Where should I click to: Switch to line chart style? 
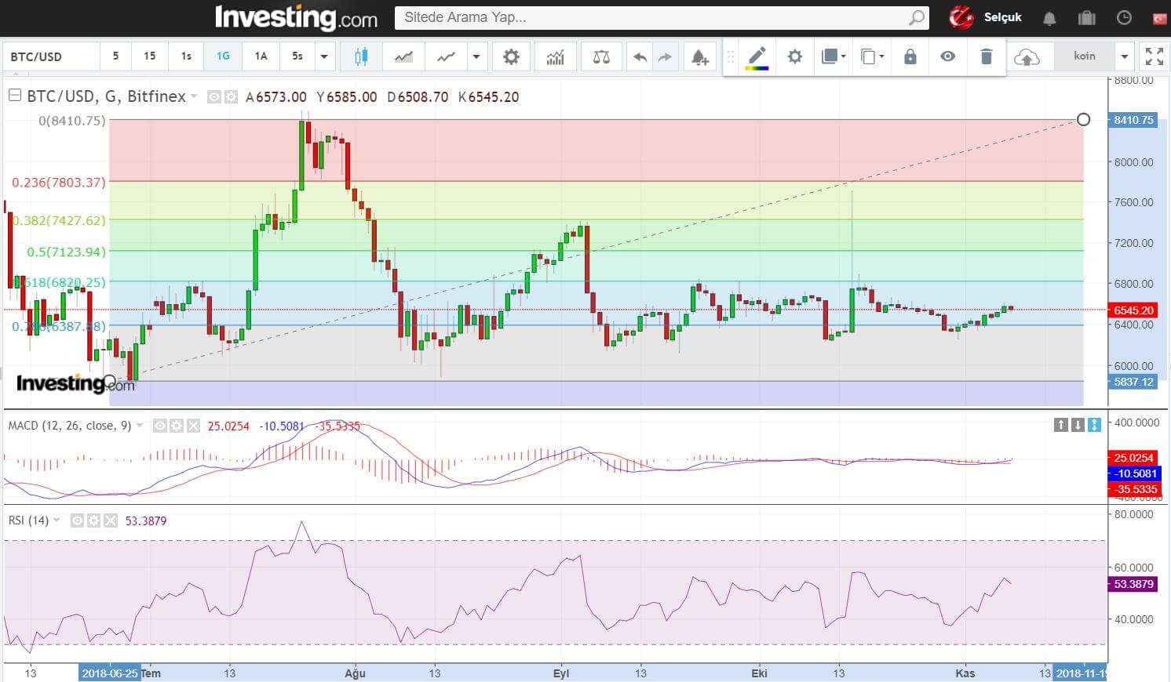[x=446, y=56]
